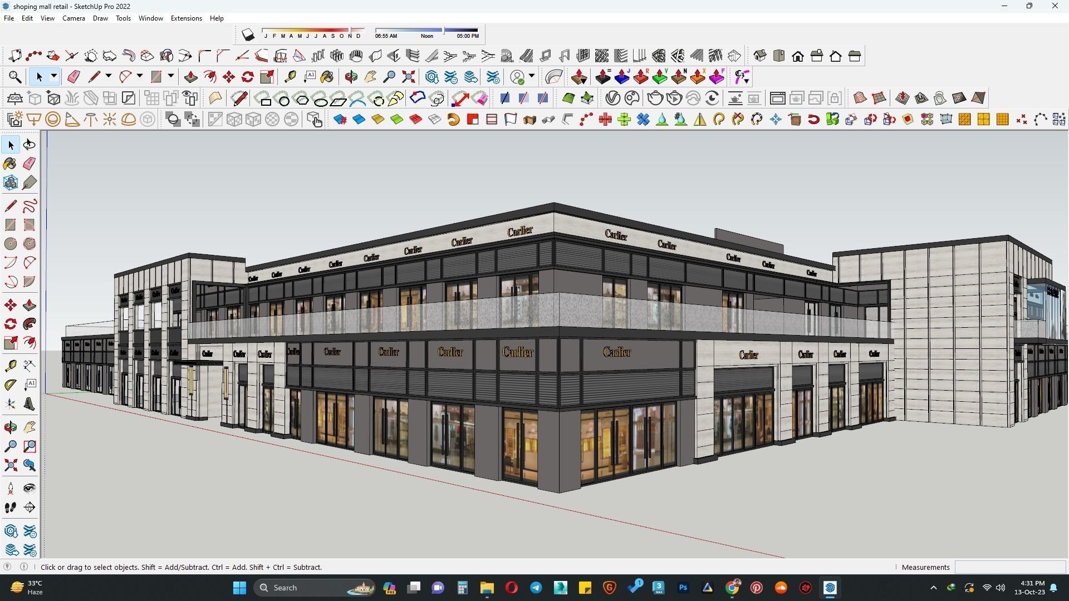Select the 3D Text tool in the left palette

click(30, 405)
